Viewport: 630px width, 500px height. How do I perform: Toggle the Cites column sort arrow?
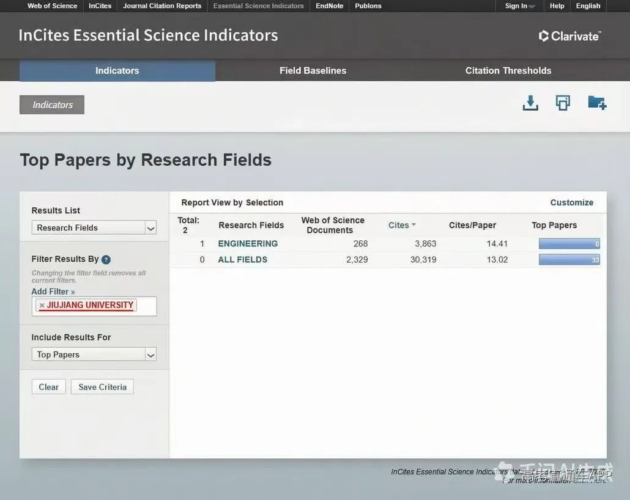click(413, 225)
